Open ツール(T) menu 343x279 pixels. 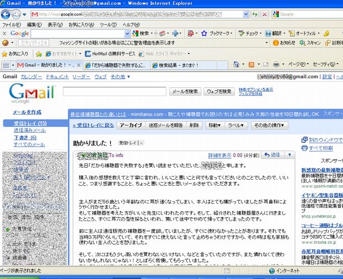pyautogui.click(x=108, y=24)
